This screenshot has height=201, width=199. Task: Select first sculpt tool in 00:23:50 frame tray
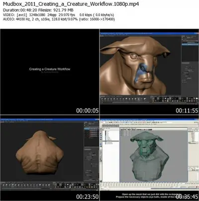click(3, 185)
